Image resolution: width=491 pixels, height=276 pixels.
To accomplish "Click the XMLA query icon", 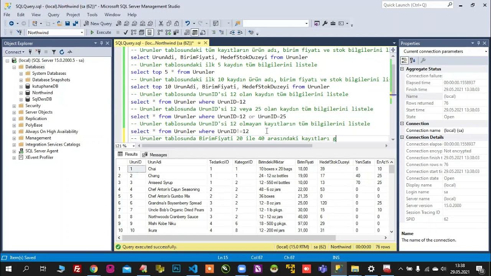I will pos(142,23).
